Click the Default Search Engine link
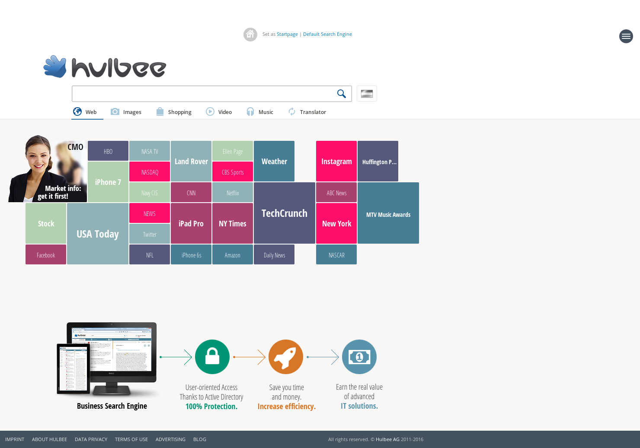 point(327,34)
